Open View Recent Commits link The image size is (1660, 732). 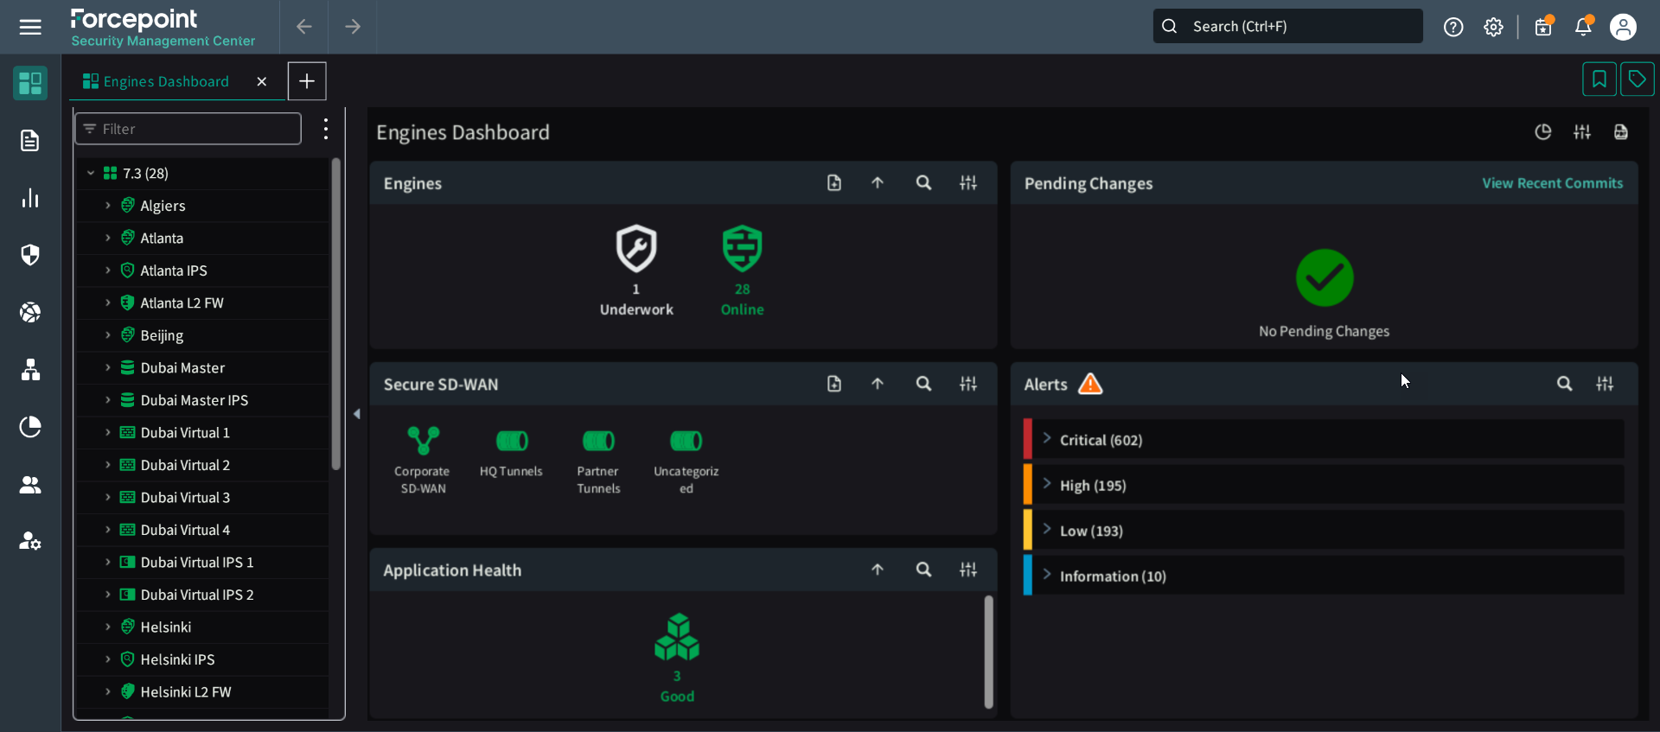point(1552,183)
